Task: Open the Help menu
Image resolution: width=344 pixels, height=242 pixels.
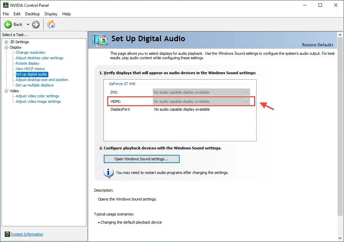Action: [x=66, y=14]
